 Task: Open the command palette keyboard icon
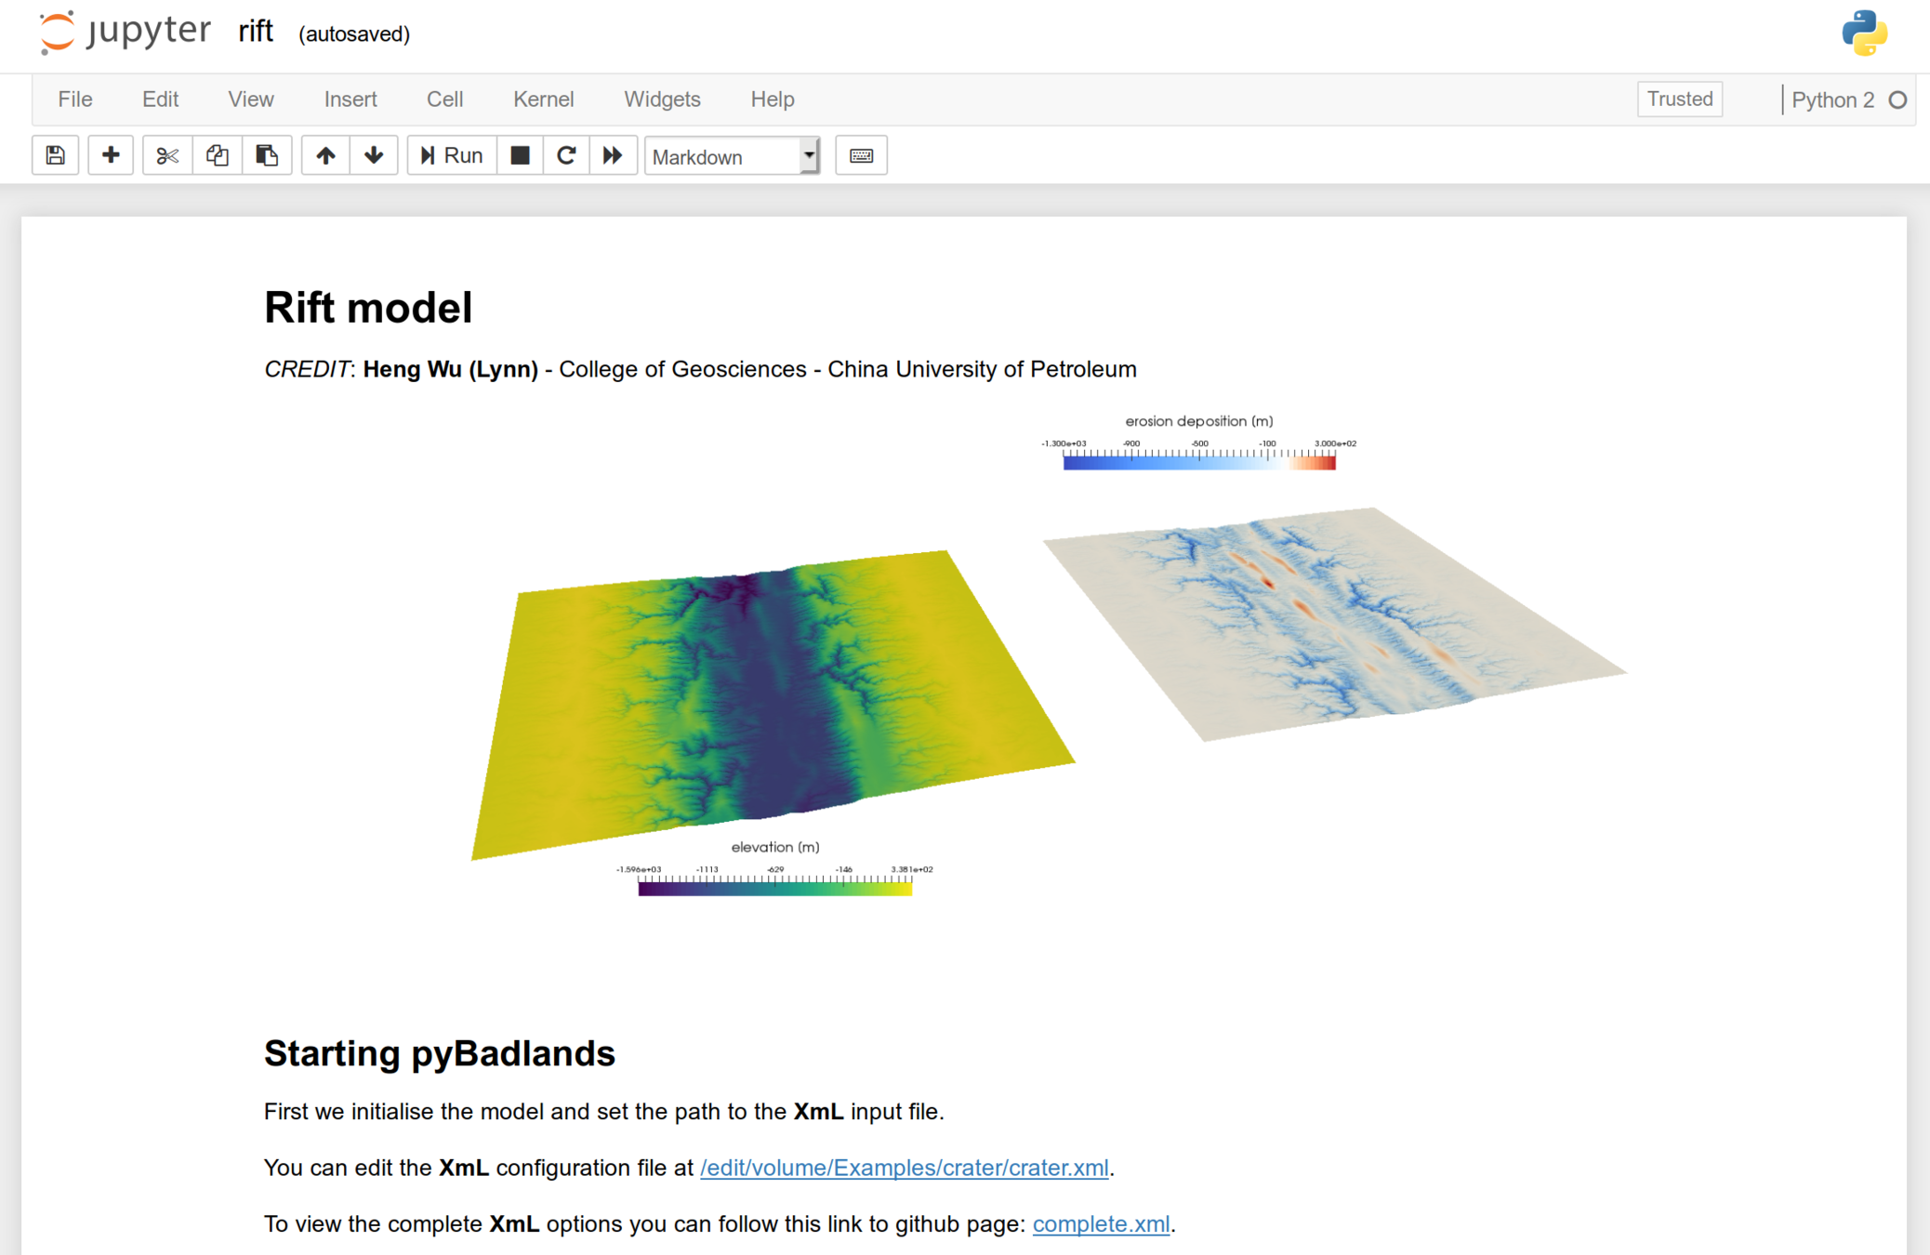tap(861, 155)
